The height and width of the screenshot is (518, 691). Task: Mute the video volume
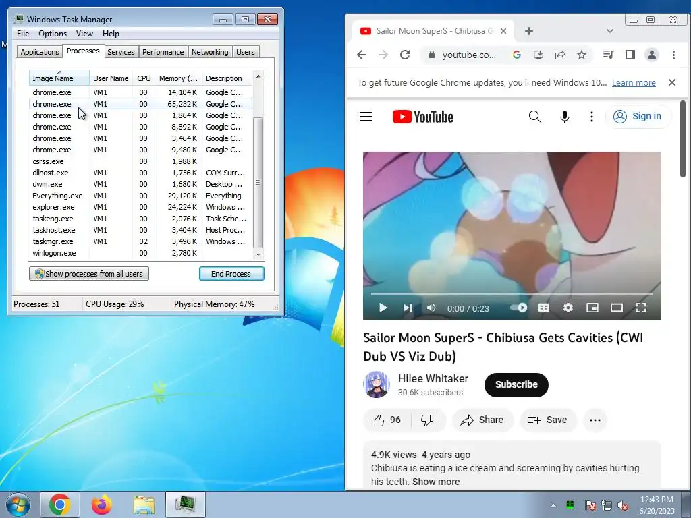431,308
